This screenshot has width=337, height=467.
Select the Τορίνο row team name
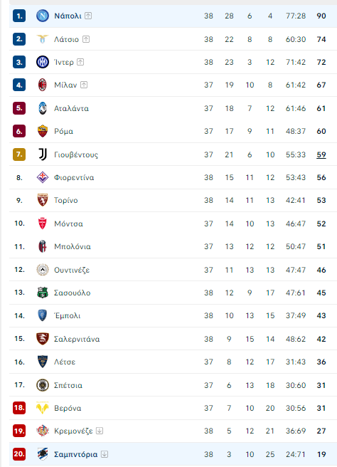tap(65, 201)
